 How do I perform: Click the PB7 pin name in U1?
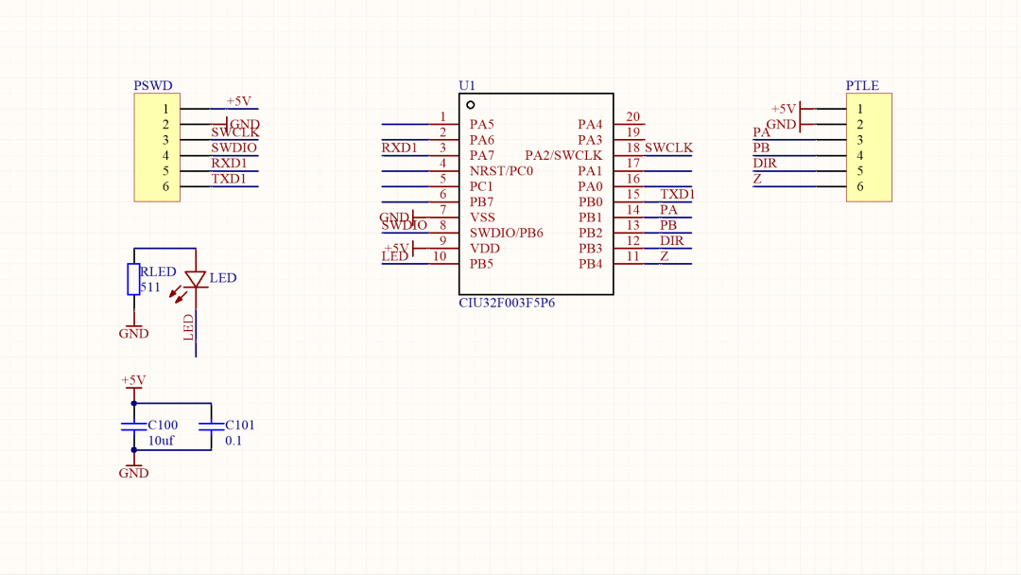click(481, 201)
